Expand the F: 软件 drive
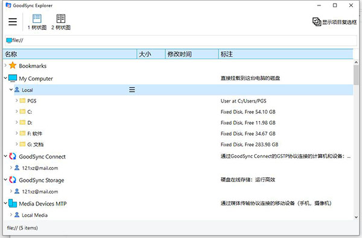The height and width of the screenshot is (238, 362). click(17, 133)
